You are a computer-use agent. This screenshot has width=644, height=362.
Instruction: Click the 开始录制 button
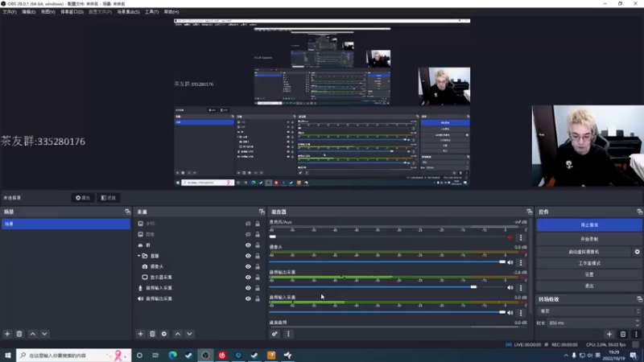coord(589,239)
